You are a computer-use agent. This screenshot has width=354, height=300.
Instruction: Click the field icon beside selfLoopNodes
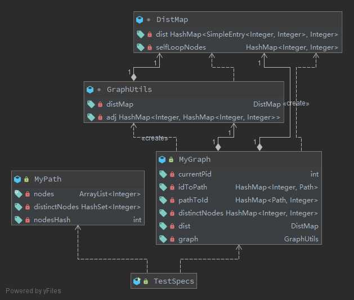(x=140, y=47)
